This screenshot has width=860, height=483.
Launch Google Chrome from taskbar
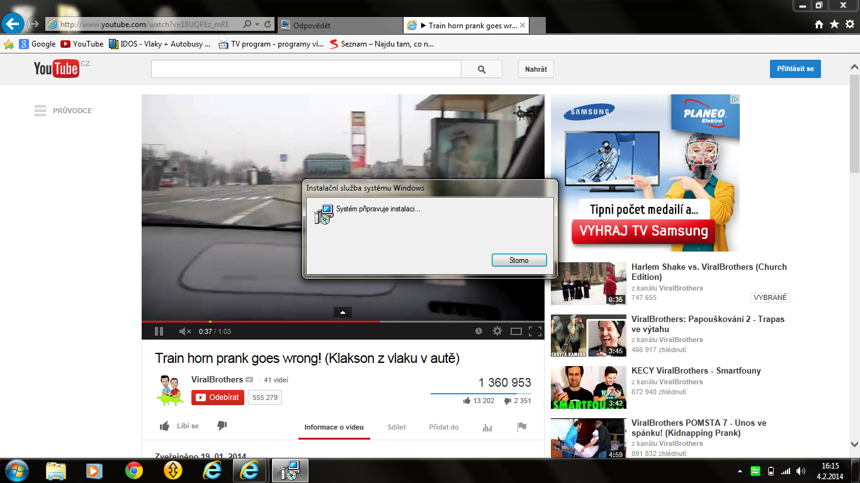[x=133, y=470]
